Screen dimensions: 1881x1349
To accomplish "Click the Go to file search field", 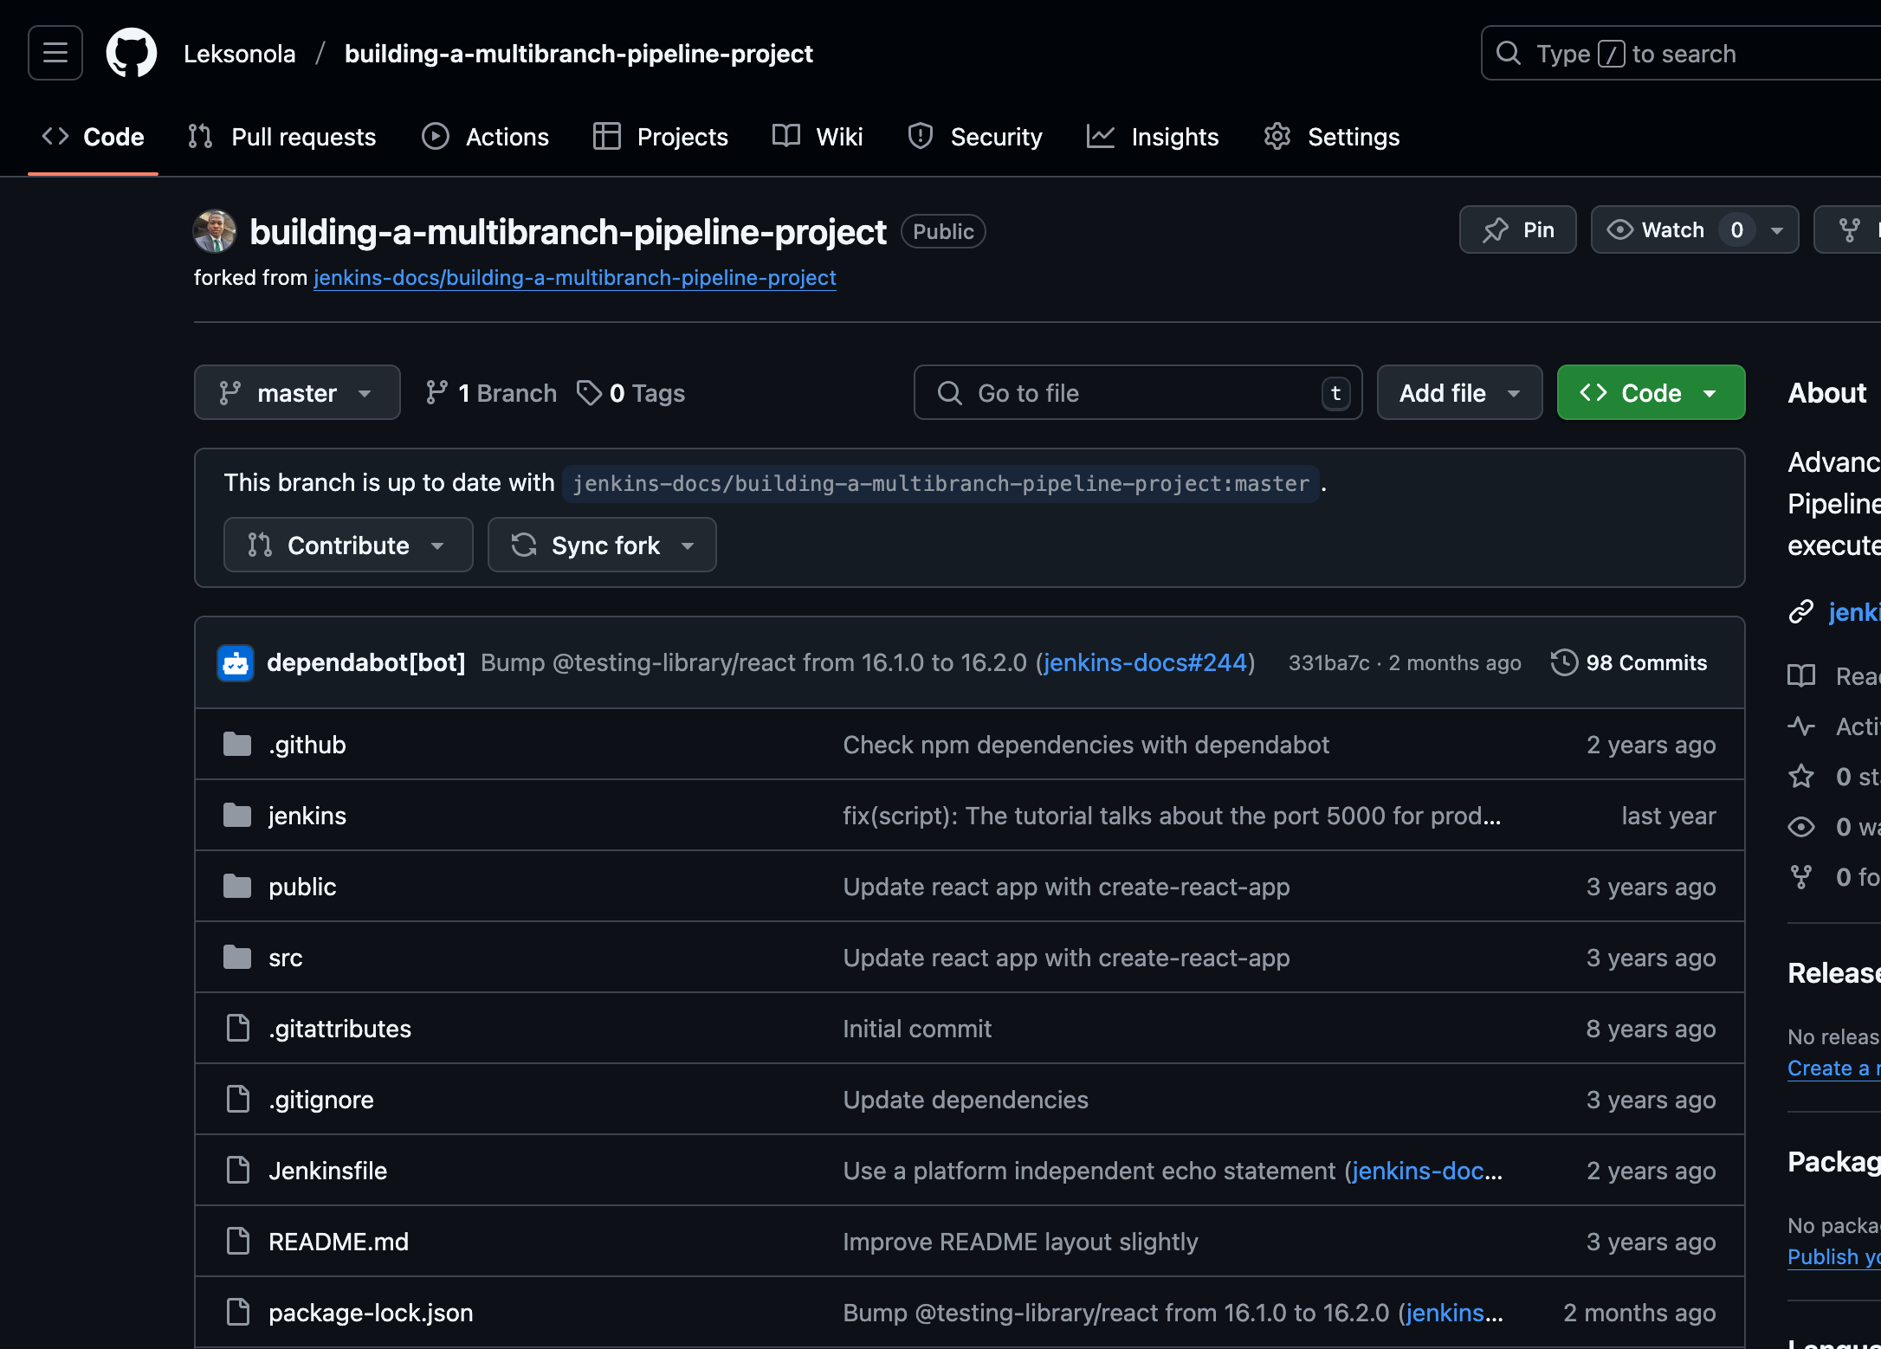I will [1138, 393].
